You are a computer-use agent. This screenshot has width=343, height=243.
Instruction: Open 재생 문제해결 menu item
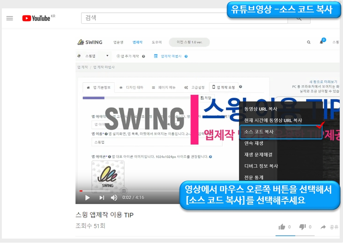pos(258,154)
